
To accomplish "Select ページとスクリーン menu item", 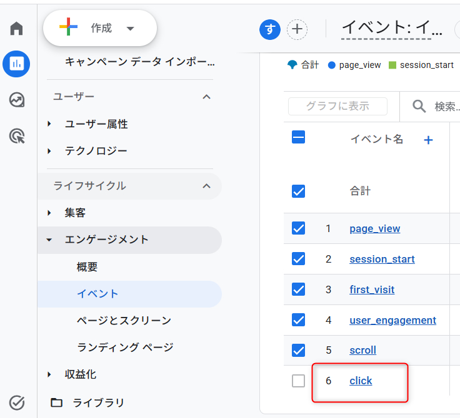I will tap(124, 321).
